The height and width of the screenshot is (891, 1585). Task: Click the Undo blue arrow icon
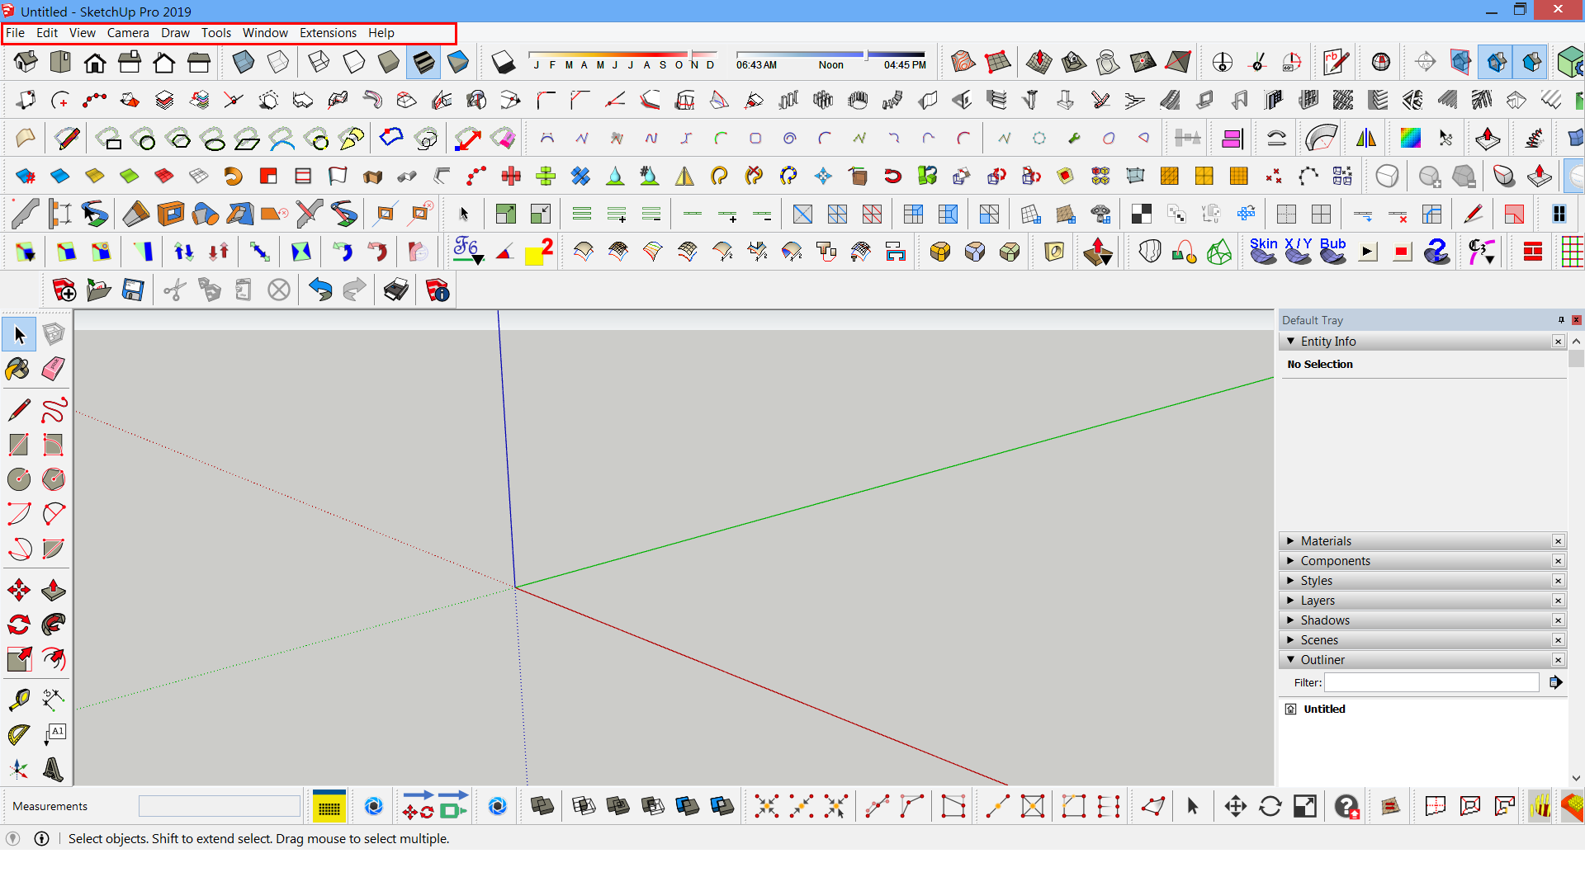point(320,290)
